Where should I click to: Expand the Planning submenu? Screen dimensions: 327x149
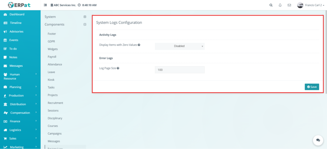tap(36, 87)
